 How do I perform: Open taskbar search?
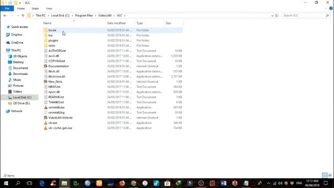click(18, 183)
